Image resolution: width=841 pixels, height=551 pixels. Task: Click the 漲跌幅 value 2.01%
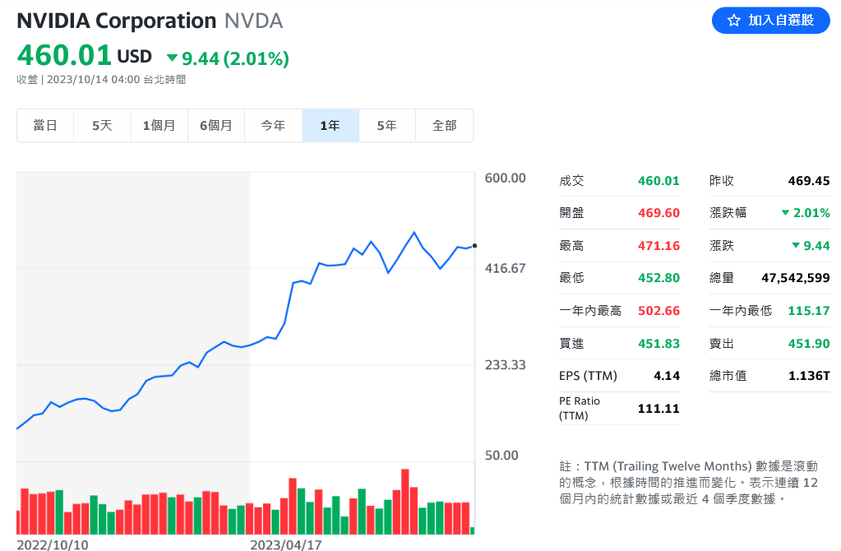[811, 213]
